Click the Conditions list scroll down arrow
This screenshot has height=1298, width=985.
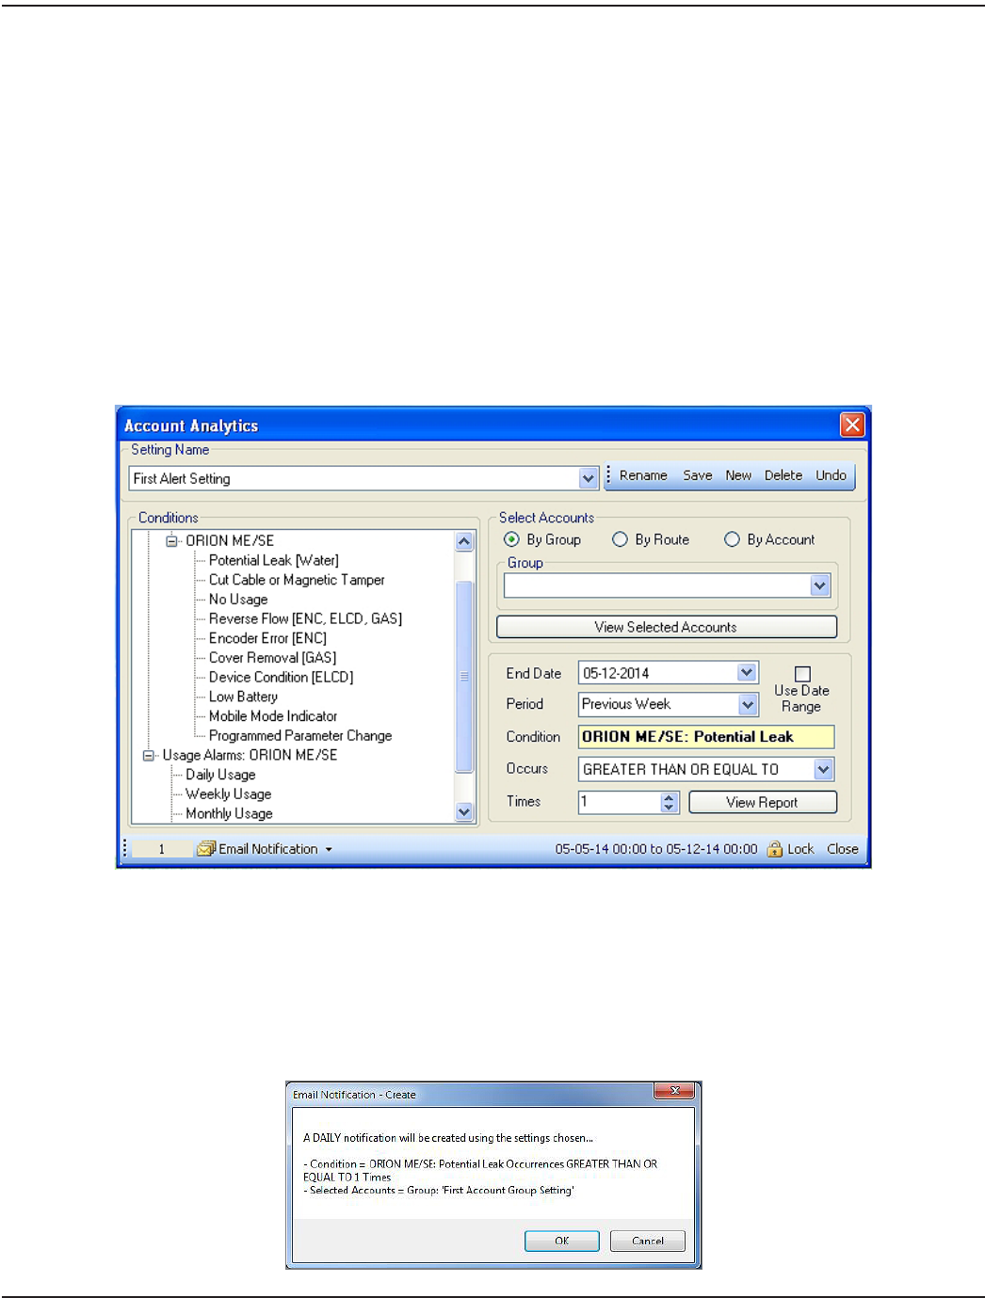464,811
